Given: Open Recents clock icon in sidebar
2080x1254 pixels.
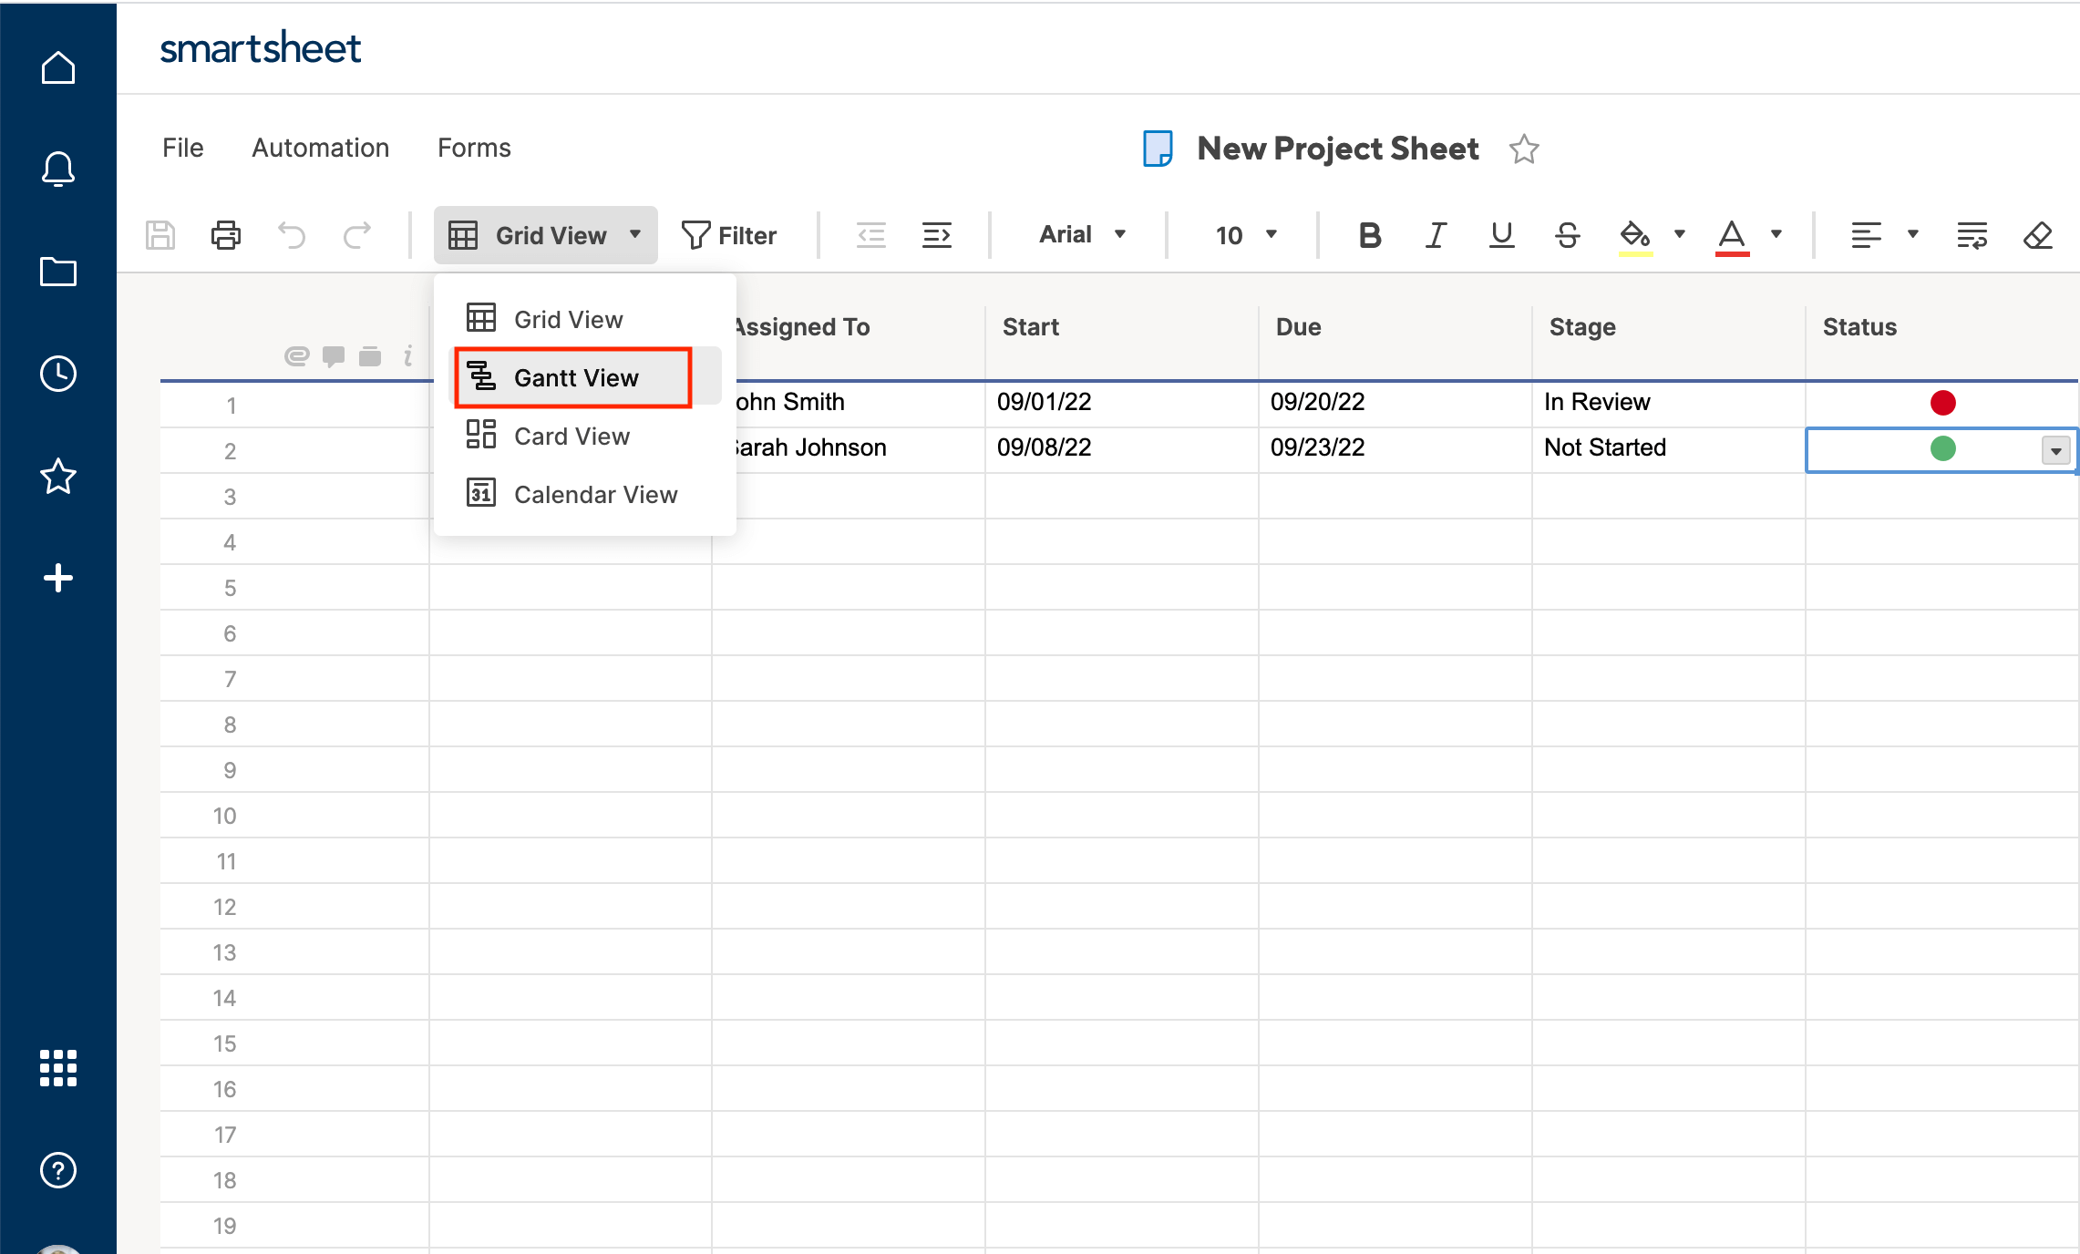Looking at the screenshot, I should tap(58, 374).
